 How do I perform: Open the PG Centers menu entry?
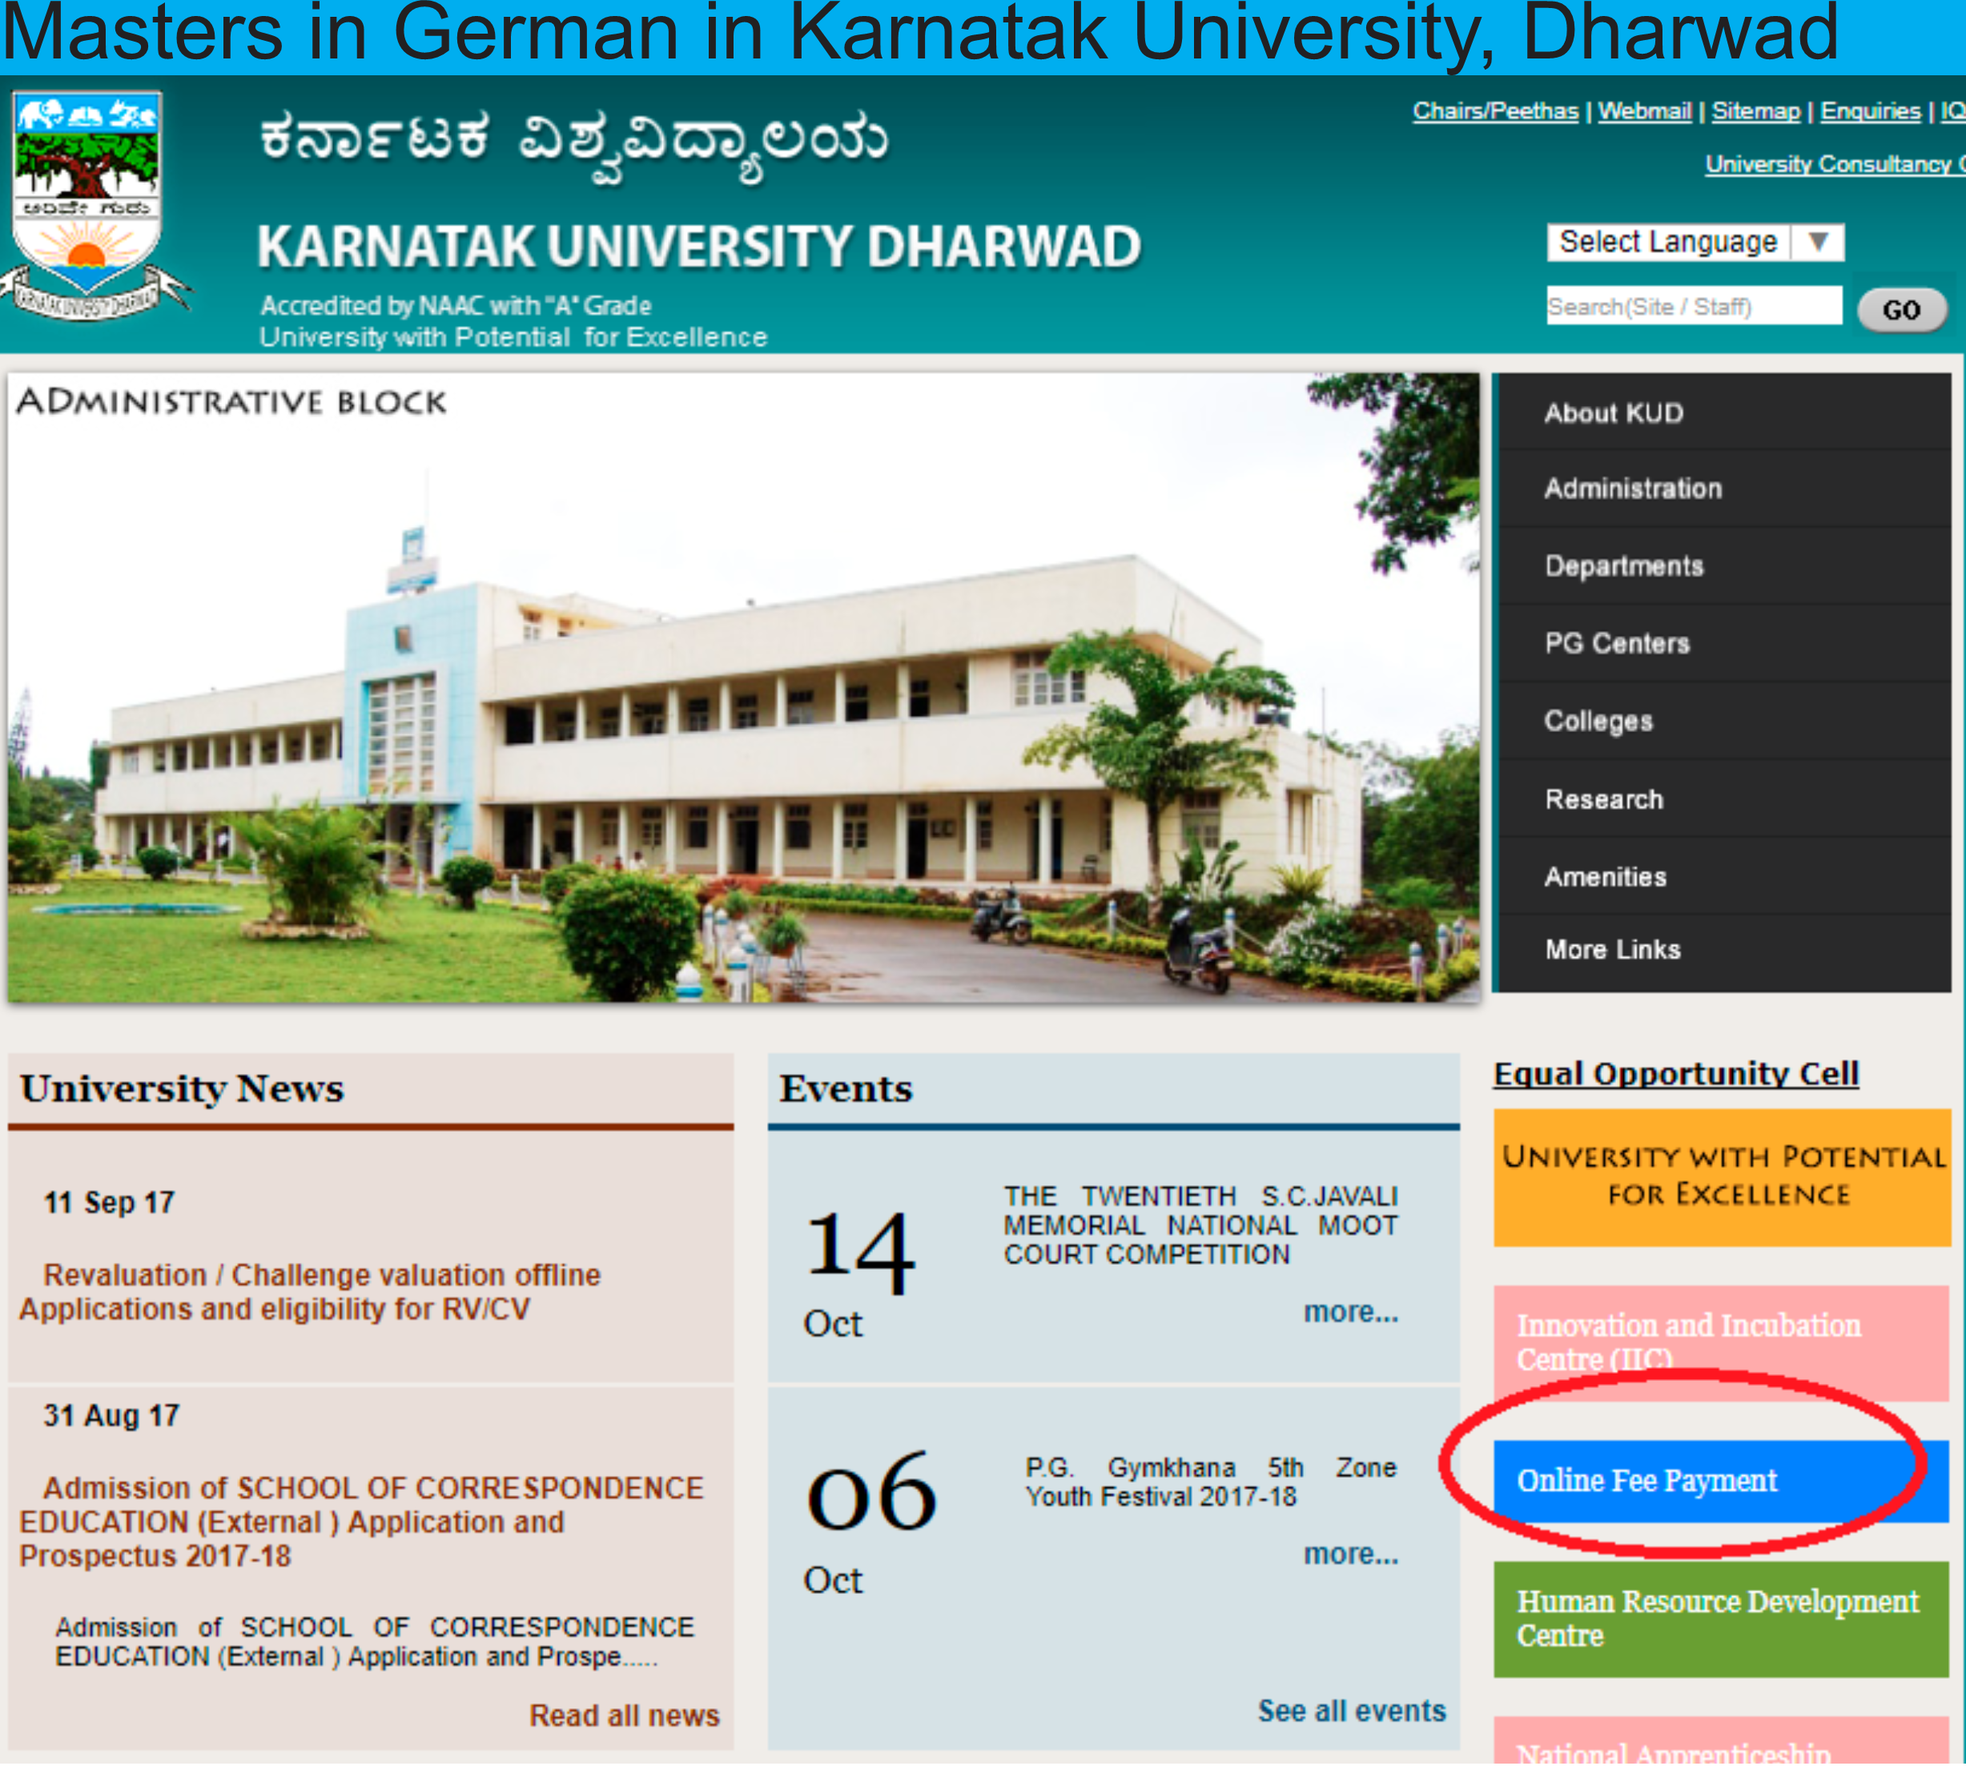point(1618,643)
